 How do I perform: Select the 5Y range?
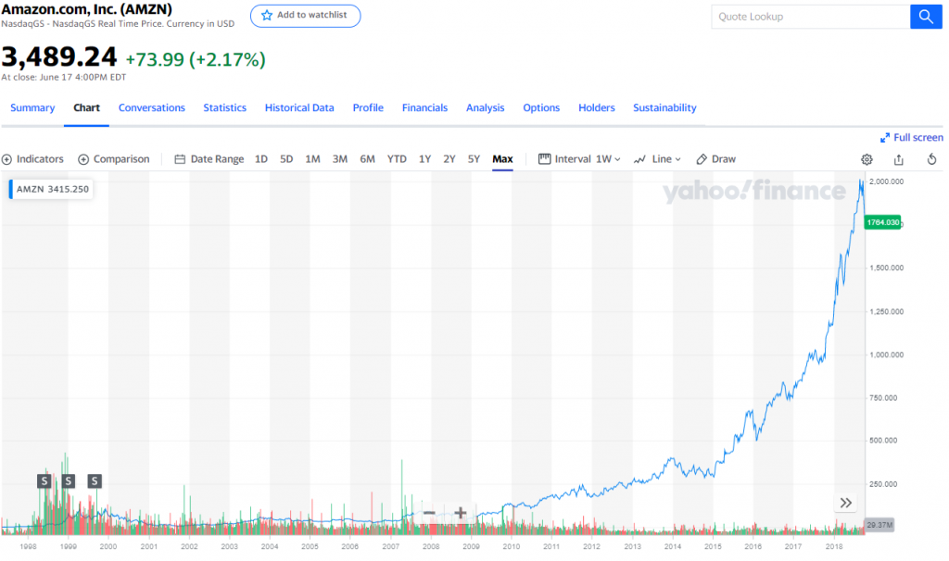[x=474, y=159]
